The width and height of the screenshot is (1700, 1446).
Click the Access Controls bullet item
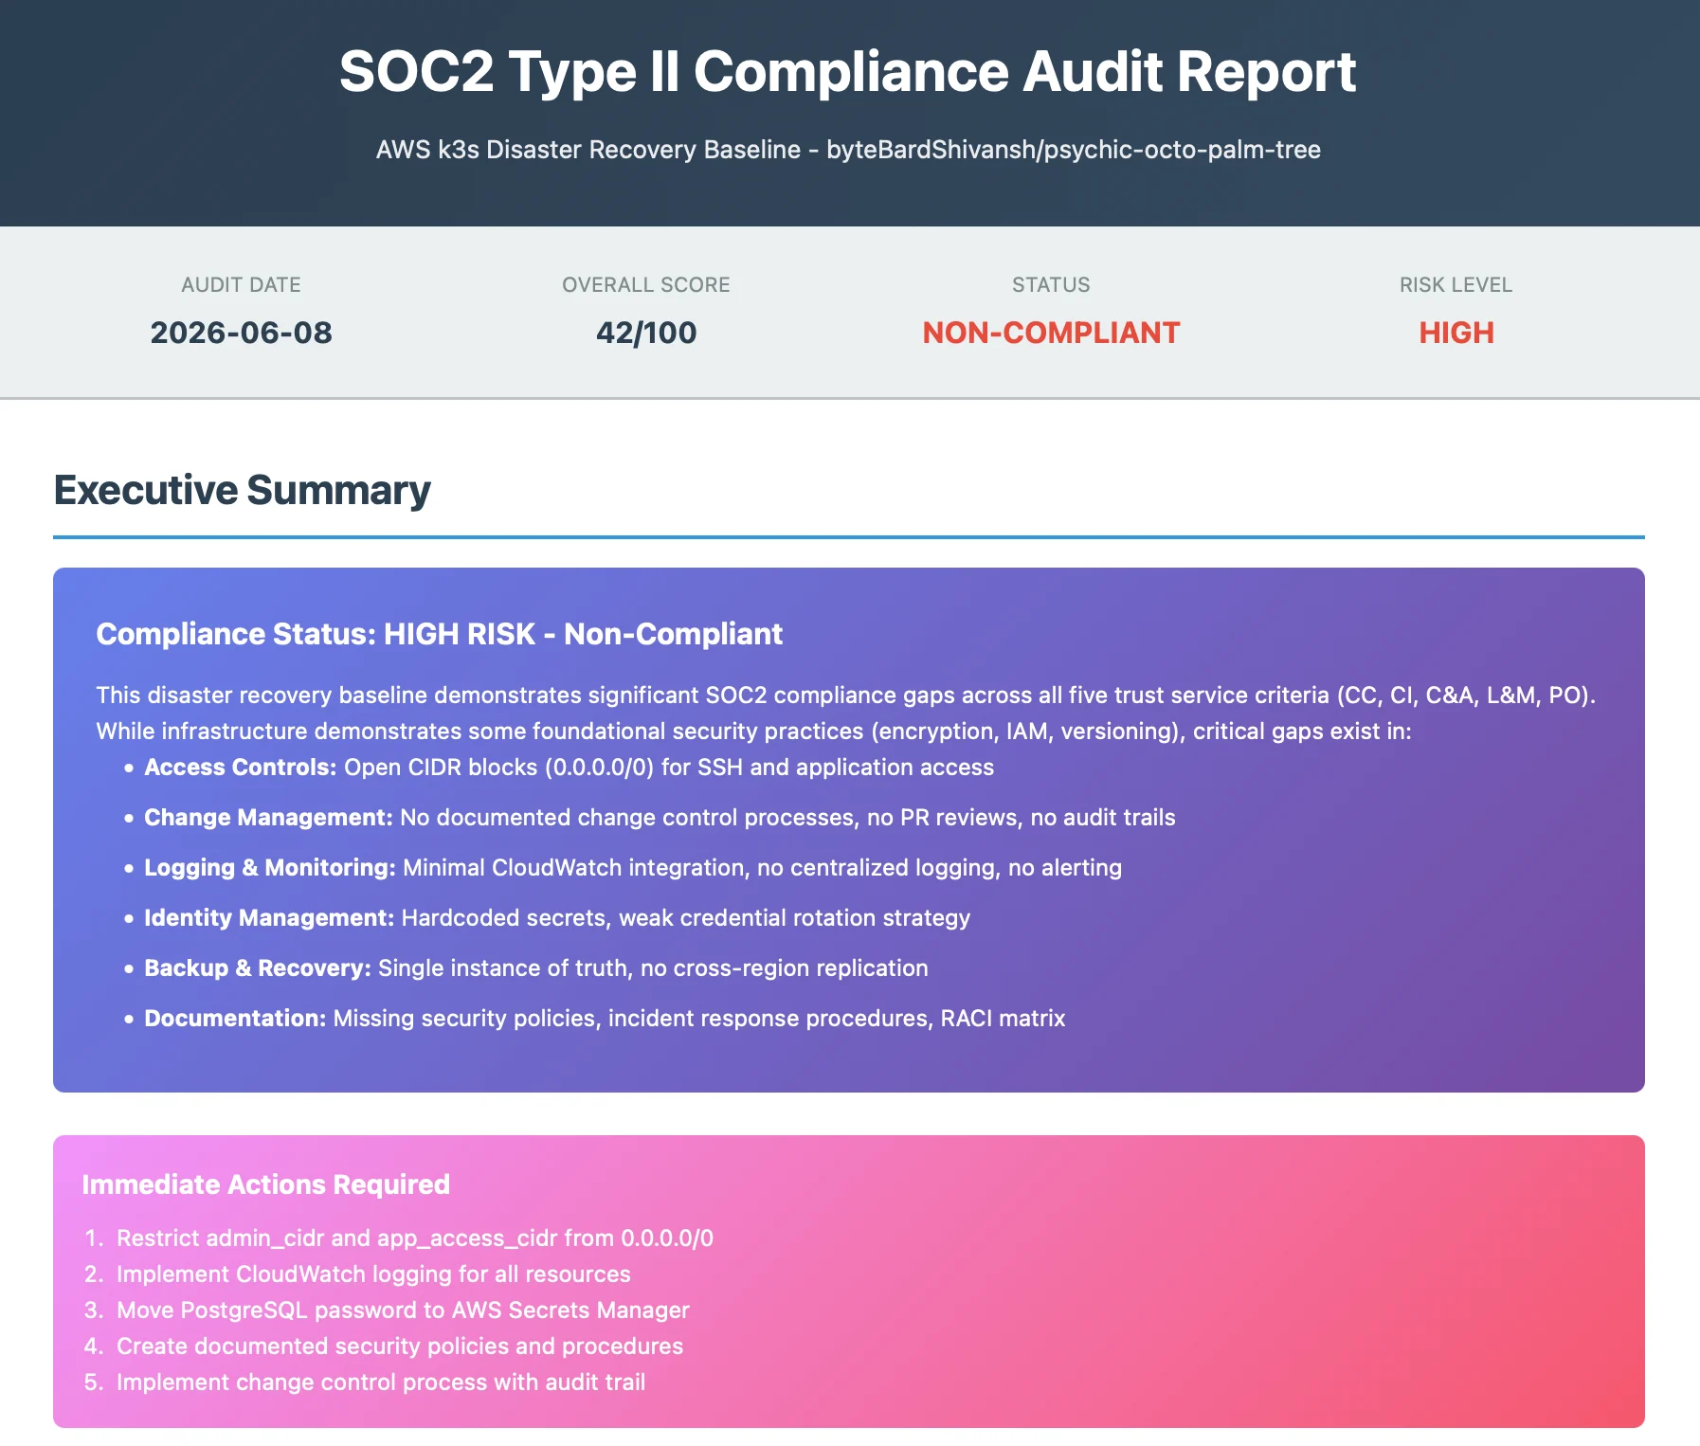(569, 768)
